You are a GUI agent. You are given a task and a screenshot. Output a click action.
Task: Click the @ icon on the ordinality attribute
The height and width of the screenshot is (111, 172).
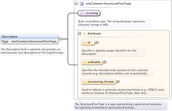coord(84,62)
